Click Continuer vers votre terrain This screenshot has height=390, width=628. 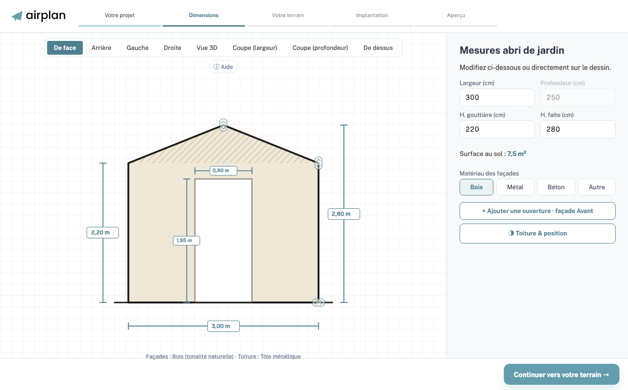[x=561, y=375]
